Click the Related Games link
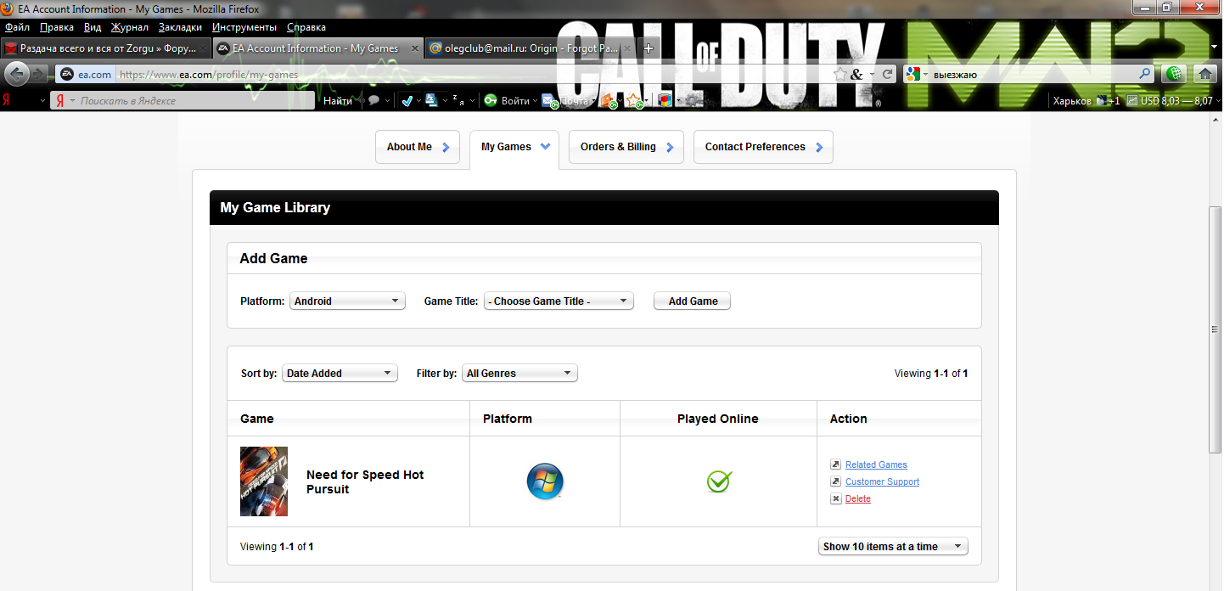 point(876,464)
